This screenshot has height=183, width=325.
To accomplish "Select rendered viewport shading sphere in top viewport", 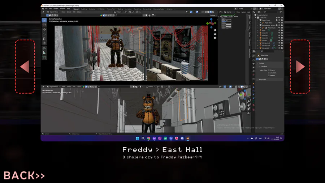I will 213,12.
